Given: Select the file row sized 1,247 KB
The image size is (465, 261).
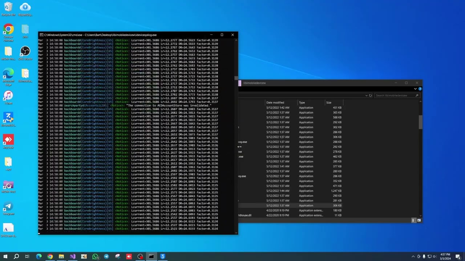Looking at the screenshot, I should tap(291, 191).
